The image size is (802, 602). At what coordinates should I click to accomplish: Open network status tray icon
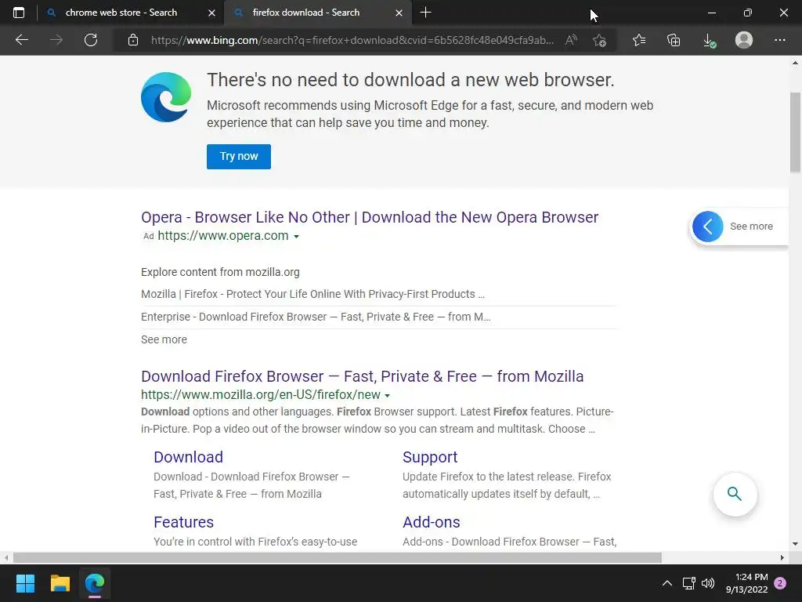689,583
